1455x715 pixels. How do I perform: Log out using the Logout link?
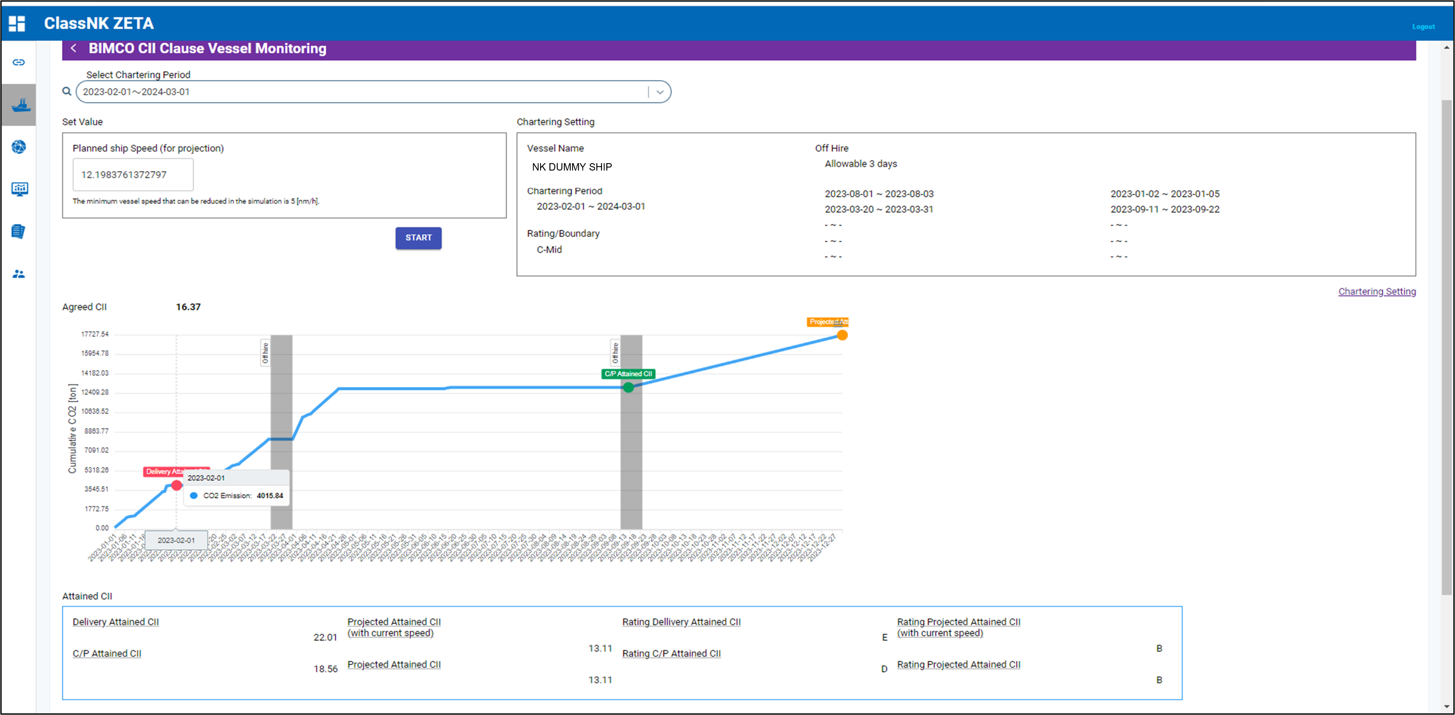point(1423,26)
